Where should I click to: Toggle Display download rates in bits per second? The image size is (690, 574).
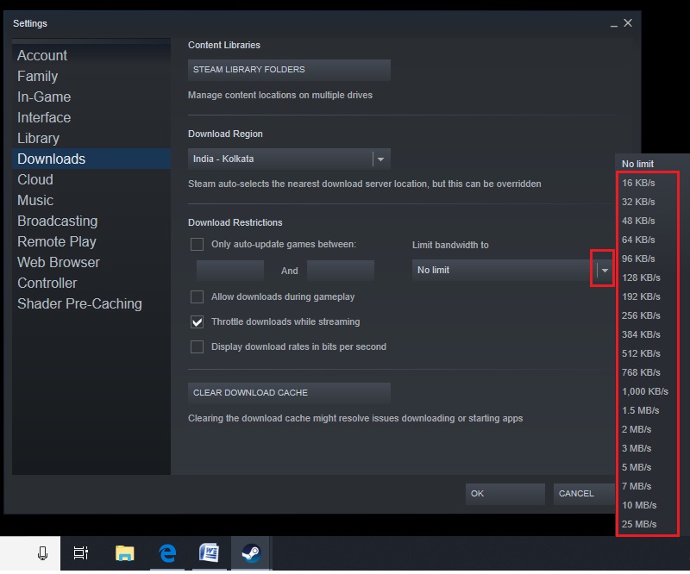[197, 347]
